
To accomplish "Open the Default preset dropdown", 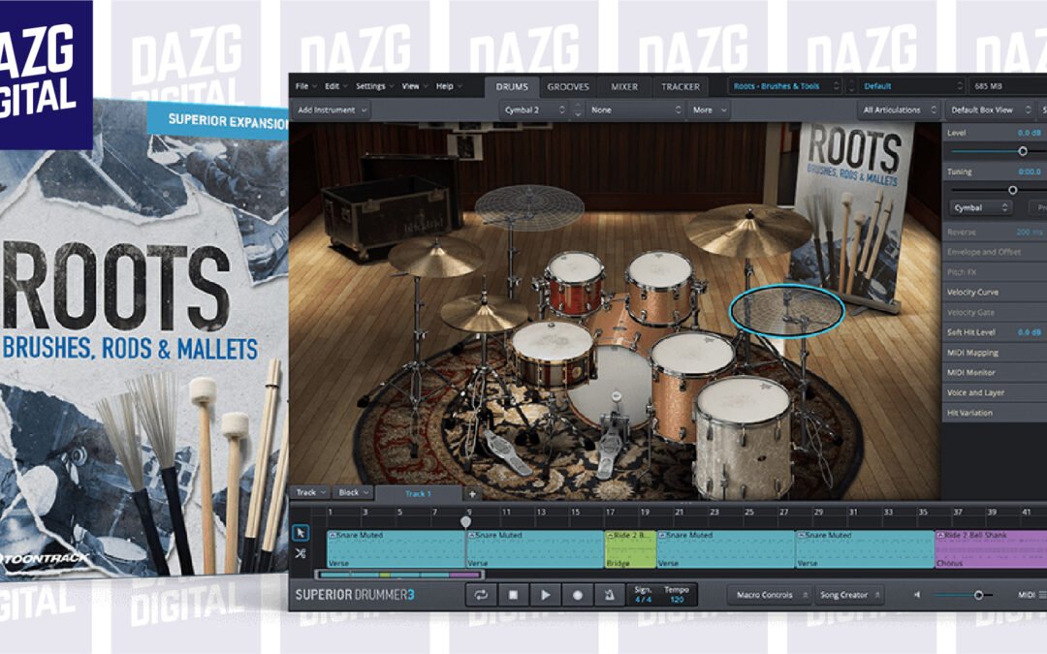I will tap(912, 86).
